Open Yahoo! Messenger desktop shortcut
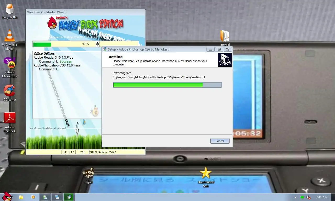The image size is (335, 201). [10, 68]
